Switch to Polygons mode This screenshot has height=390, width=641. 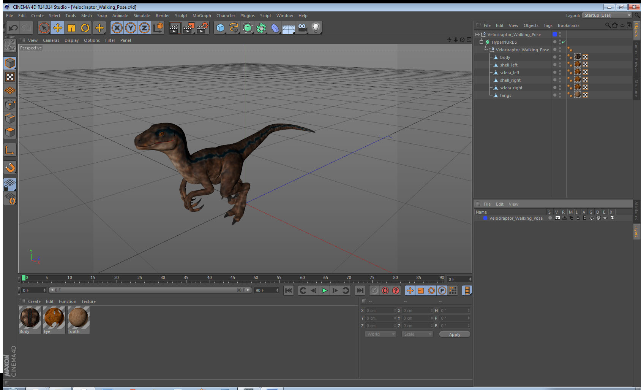10,132
